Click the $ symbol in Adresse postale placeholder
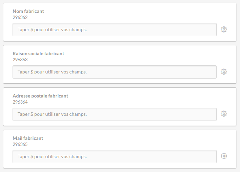This screenshot has width=240, height=172. coord(32,114)
